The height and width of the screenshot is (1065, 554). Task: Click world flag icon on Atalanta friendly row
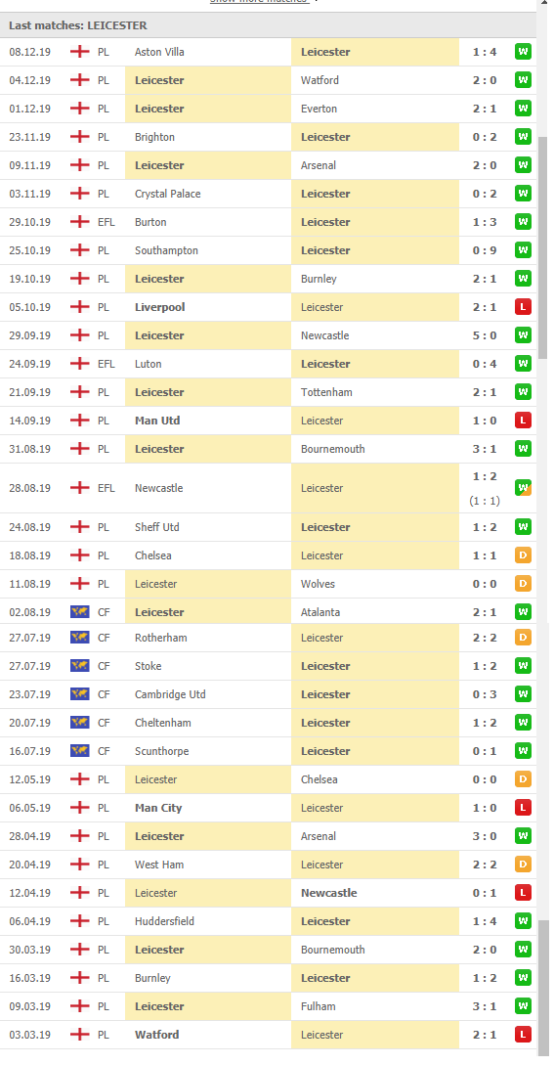[79, 612]
